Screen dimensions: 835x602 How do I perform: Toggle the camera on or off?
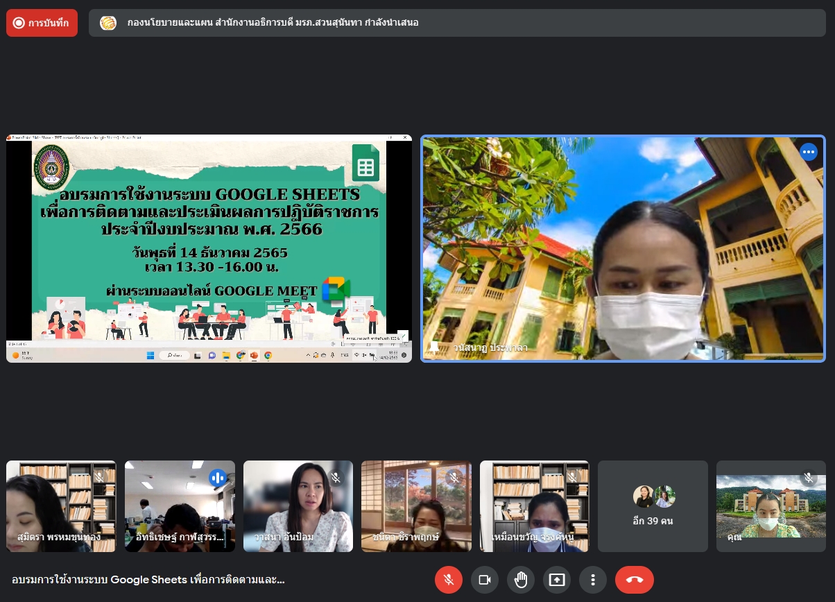click(x=485, y=580)
